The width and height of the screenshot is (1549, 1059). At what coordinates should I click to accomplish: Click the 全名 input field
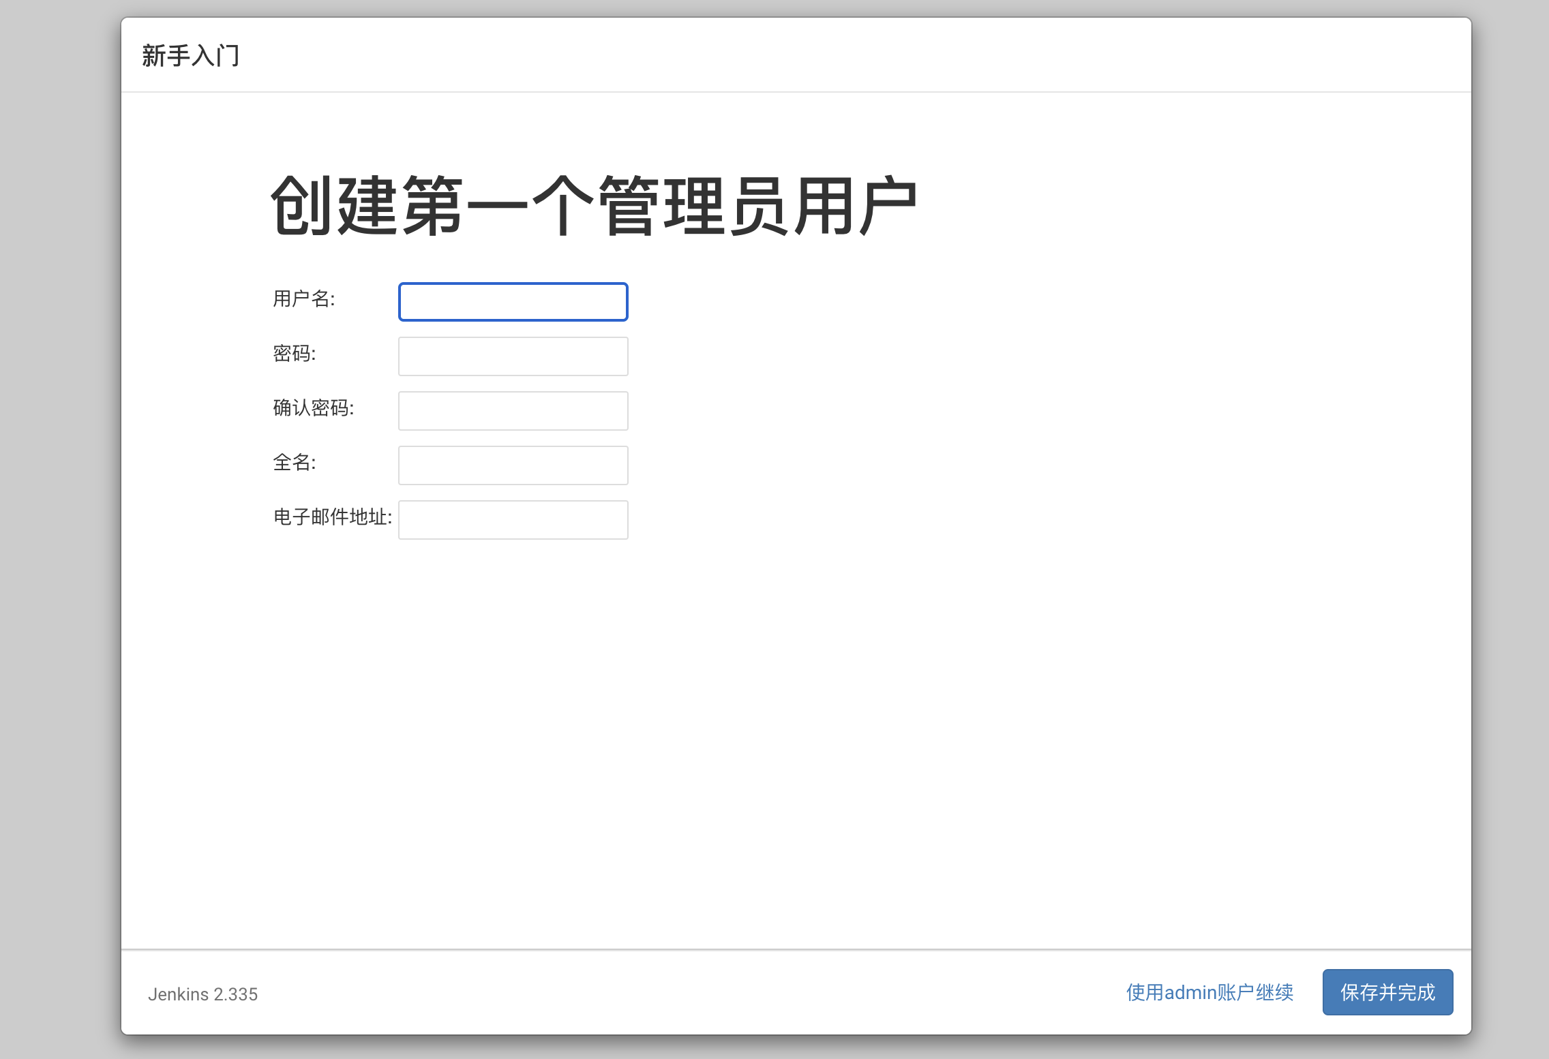pos(513,465)
